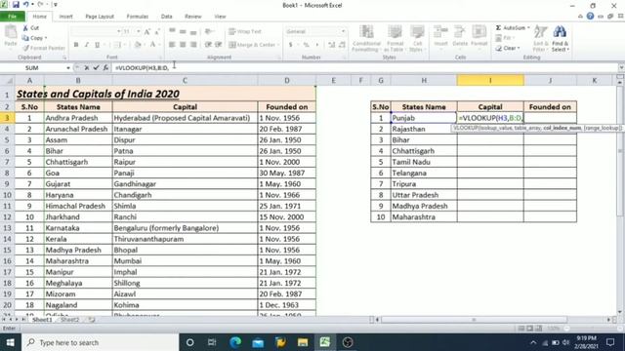This screenshot has width=625, height=351.
Task: Click Increase Font Size icon
Action: pos(147,31)
